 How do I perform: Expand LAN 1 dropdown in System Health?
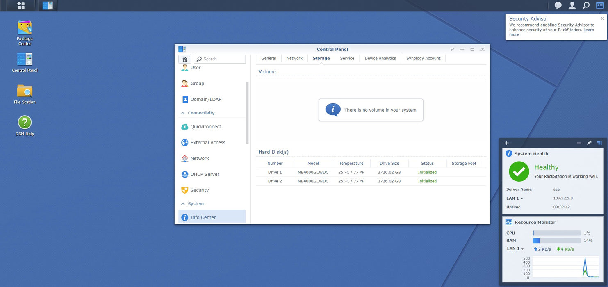point(515,198)
